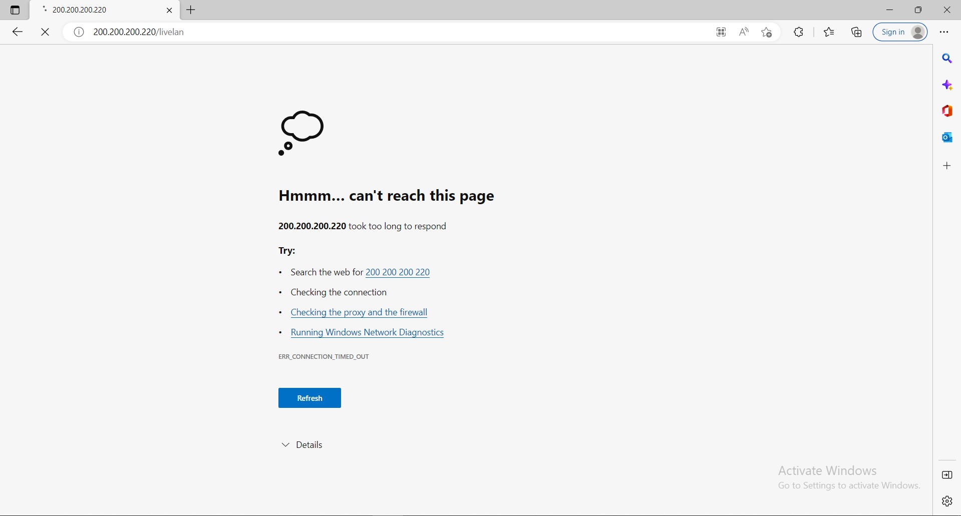The width and height of the screenshot is (961, 516).
Task: Click 'Hmmm... can't reach this page' heading
Action: pyautogui.click(x=386, y=196)
